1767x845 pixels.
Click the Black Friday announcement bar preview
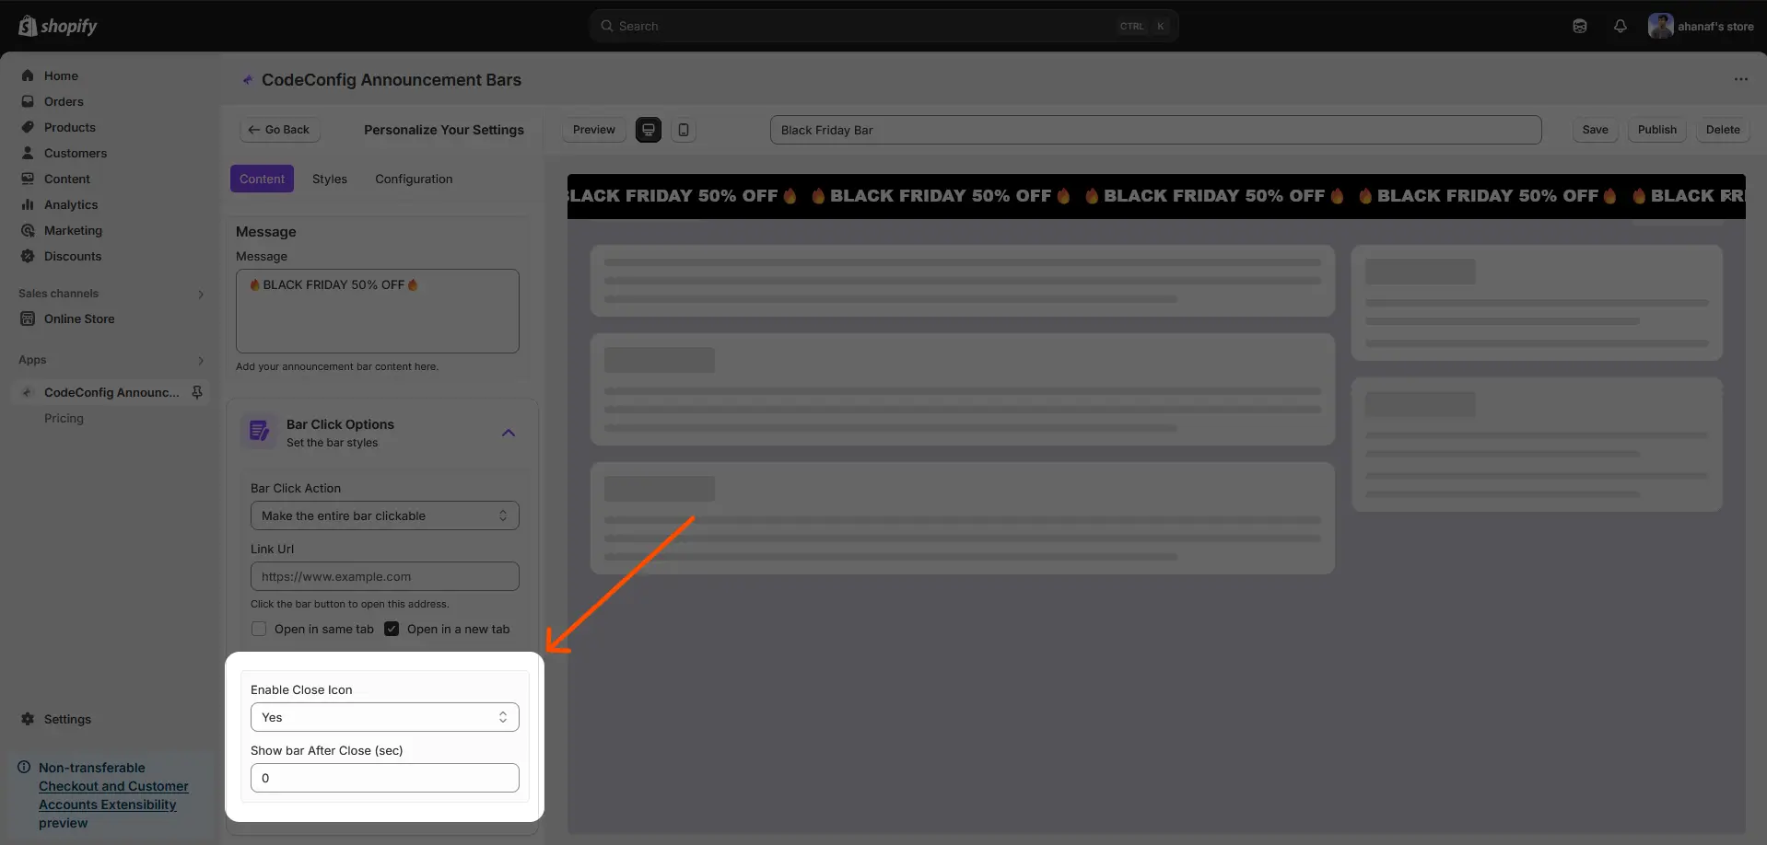[1156, 196]
